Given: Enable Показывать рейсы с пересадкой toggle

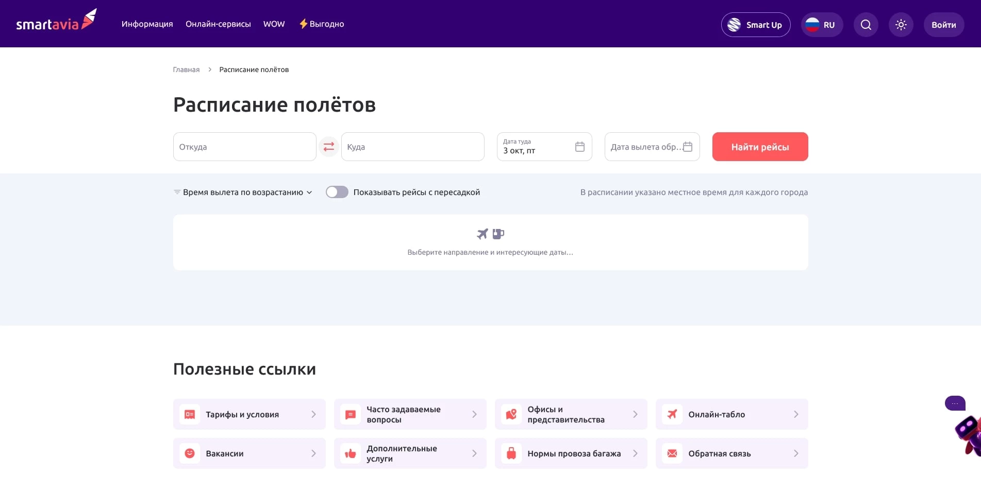Looking at the screenshot, I should [337, 191].
